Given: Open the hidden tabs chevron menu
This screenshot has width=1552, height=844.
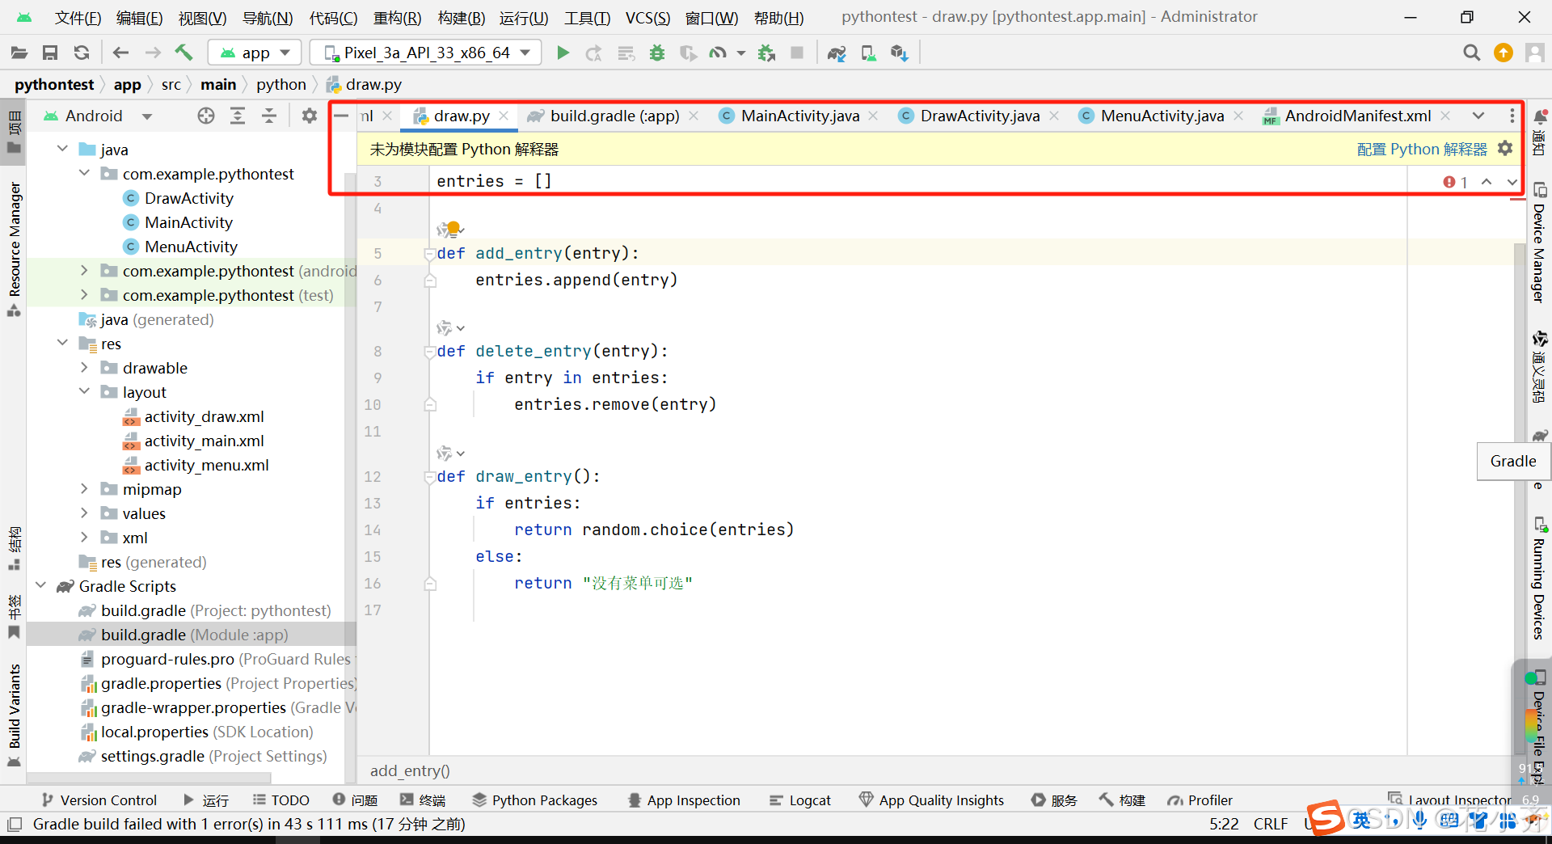Looking at the screenshot, I should coord(1479,116).
